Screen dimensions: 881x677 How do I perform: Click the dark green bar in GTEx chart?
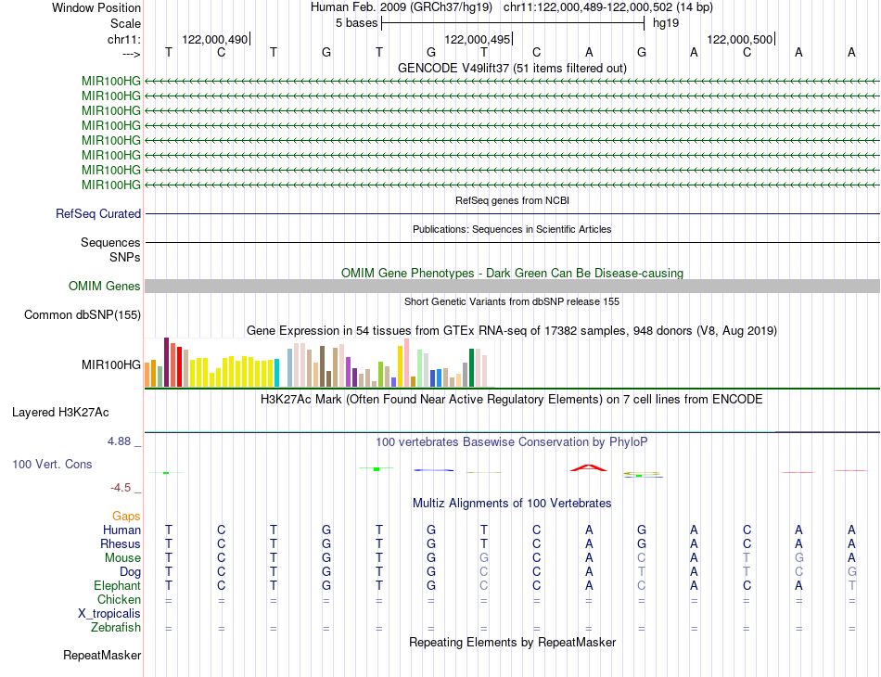(x=471, y=367)
